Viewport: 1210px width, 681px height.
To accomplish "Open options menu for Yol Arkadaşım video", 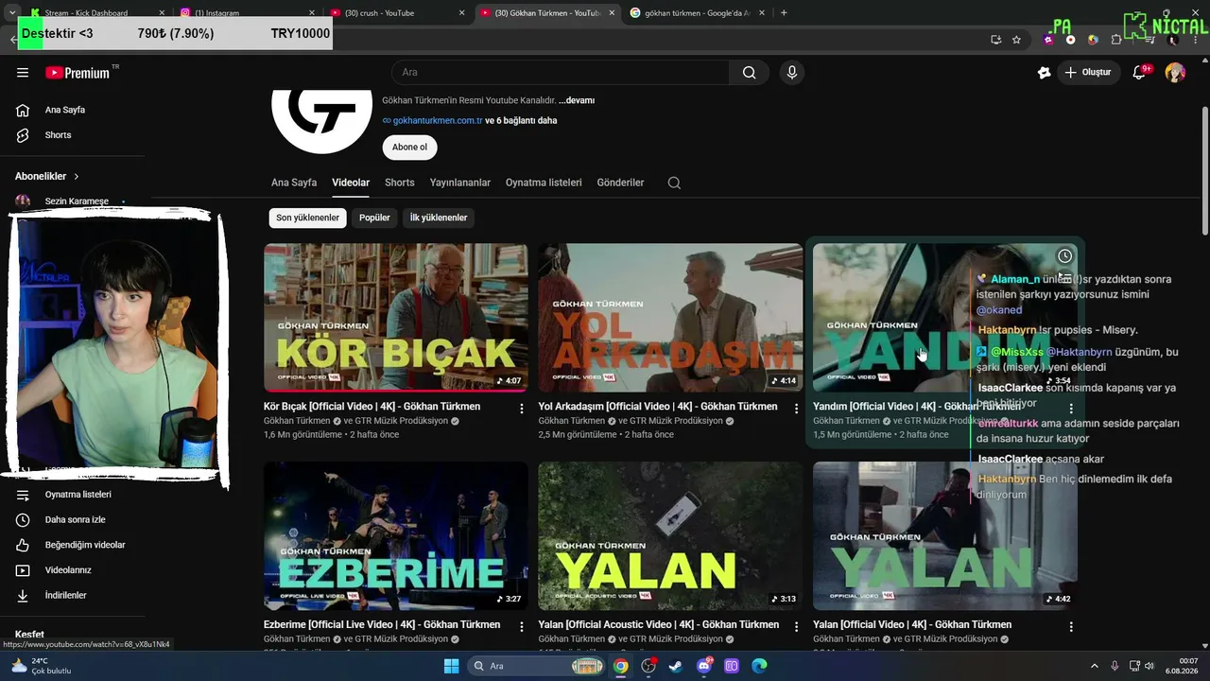I will tap(796, 409).
